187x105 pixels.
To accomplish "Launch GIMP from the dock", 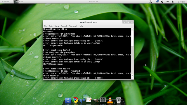I will 96,100.
